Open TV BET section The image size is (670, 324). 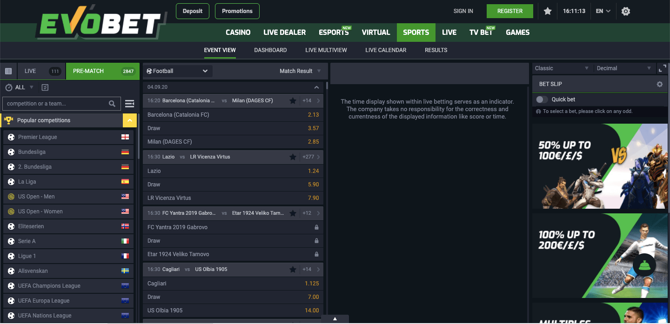481,33
